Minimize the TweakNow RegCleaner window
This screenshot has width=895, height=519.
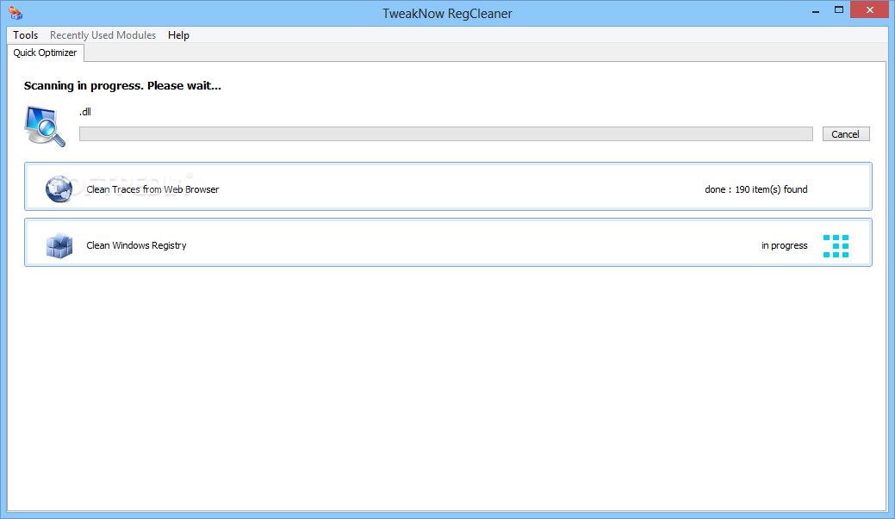816,11
